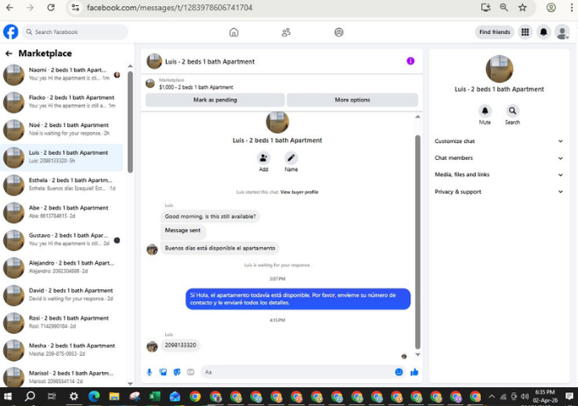The image size is (578, 406).
Task: Open the David conversation
Action: tap(62, 295)
